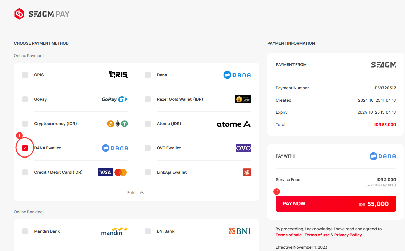Click the Cryptocurrency (IDR) label
Screen dimensions: 405x251
[x=55, y=124]
